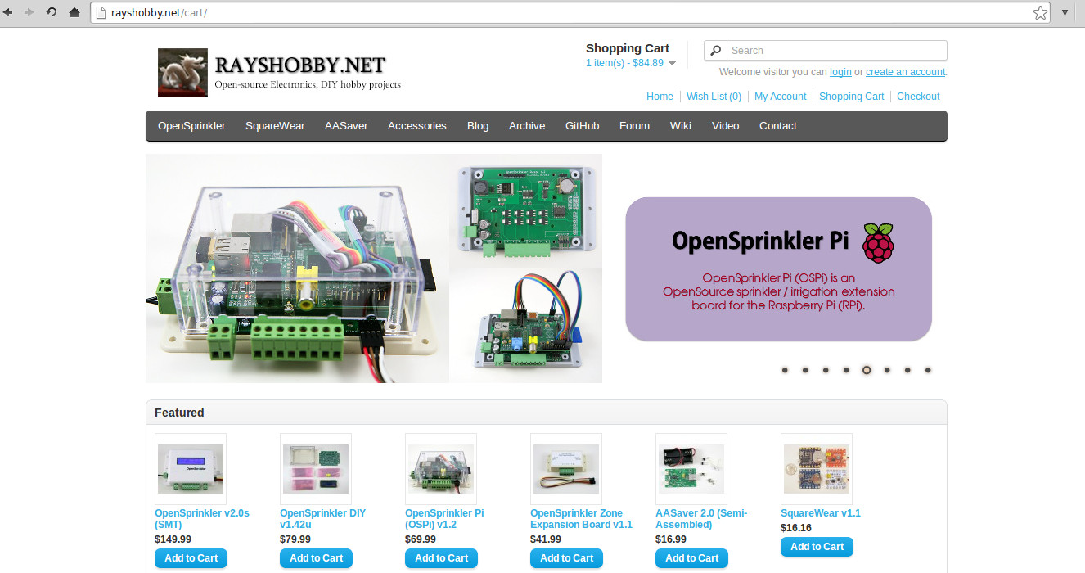Click the RaysHobby dragon logo image
This screenshot has height=573, width=1085.
click(x=182, y=72)
